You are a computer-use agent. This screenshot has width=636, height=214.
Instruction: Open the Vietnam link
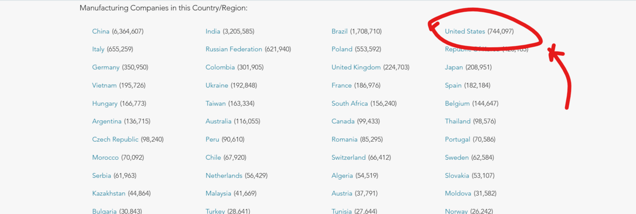[104, 85]
